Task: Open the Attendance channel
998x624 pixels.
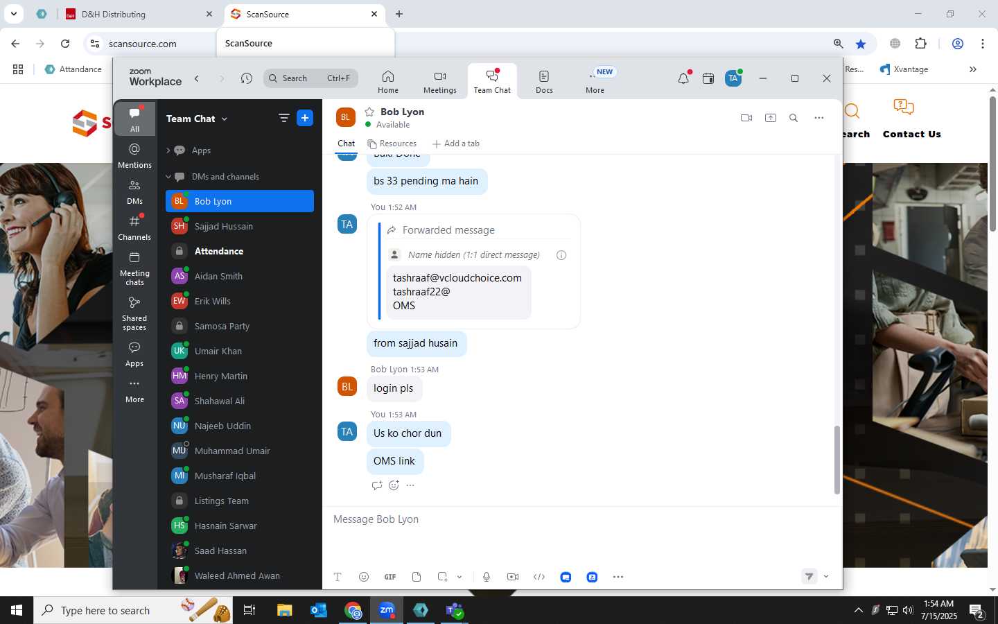Action: click(240, 251)
